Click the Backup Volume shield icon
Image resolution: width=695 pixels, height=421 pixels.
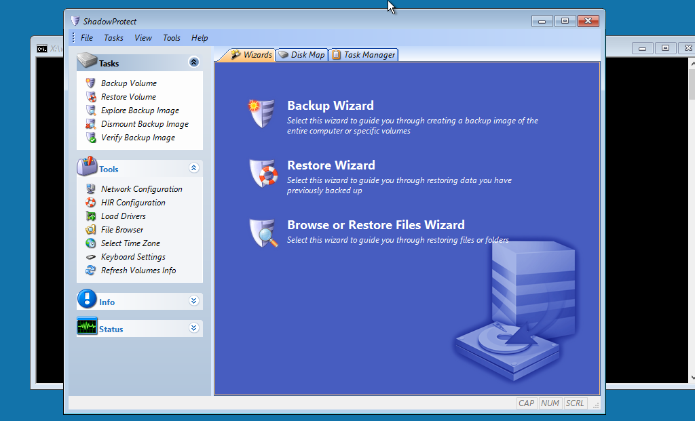[90, 83]
